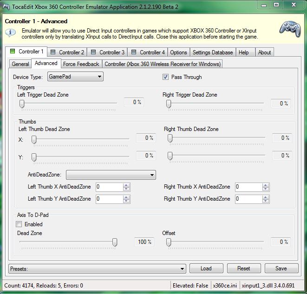Click the Left Thumb Y AntiDeadZone value field

pos(110,199)
